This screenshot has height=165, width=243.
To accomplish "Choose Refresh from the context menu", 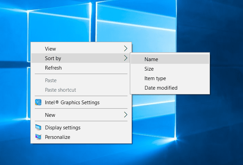I will click(x=81, y=68).
